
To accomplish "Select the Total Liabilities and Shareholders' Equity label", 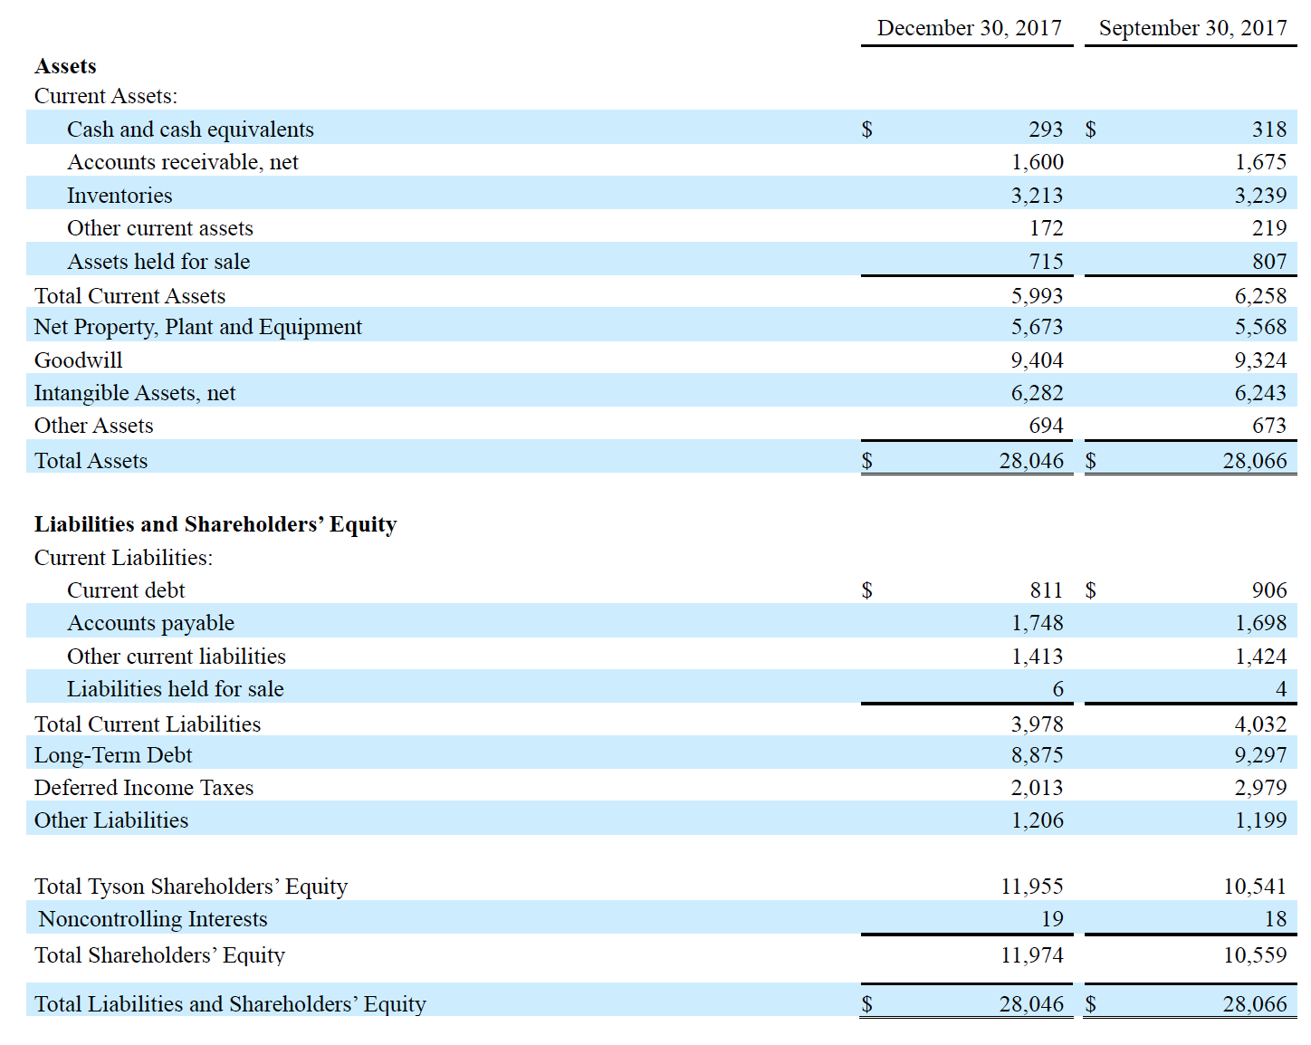I will click(x=230, y=1004).
